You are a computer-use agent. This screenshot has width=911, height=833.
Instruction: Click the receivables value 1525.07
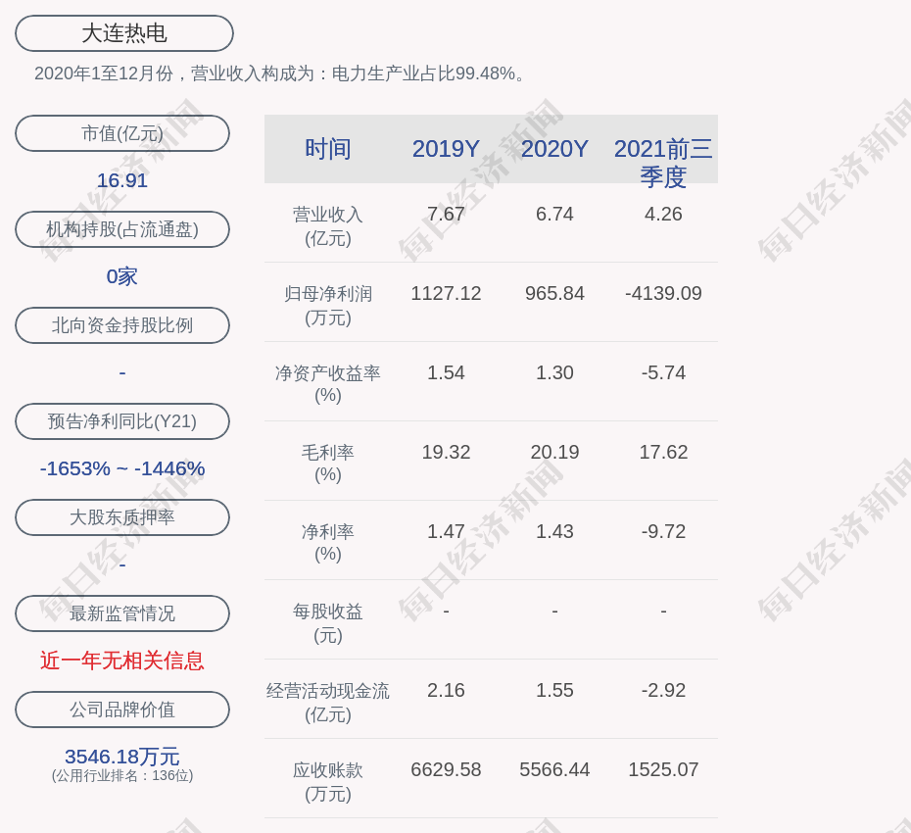tap(663, 769)
